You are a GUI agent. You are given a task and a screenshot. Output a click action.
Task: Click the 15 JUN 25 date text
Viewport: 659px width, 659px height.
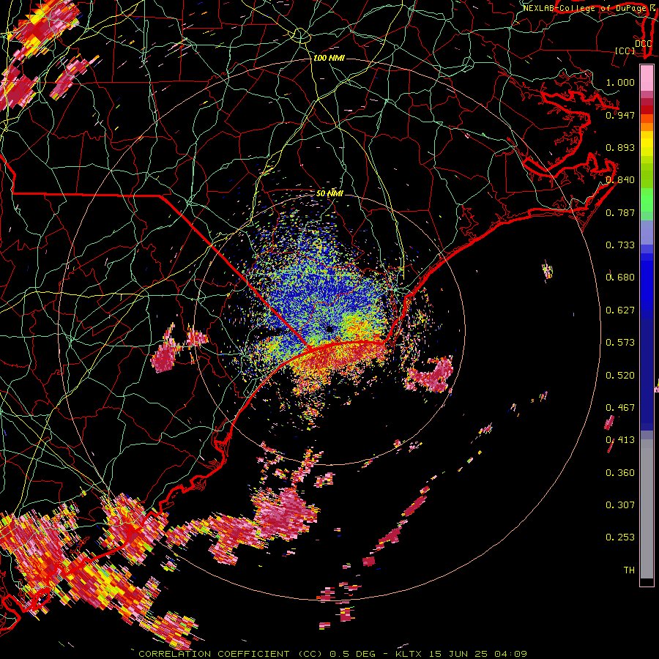(x=458, y=654)
